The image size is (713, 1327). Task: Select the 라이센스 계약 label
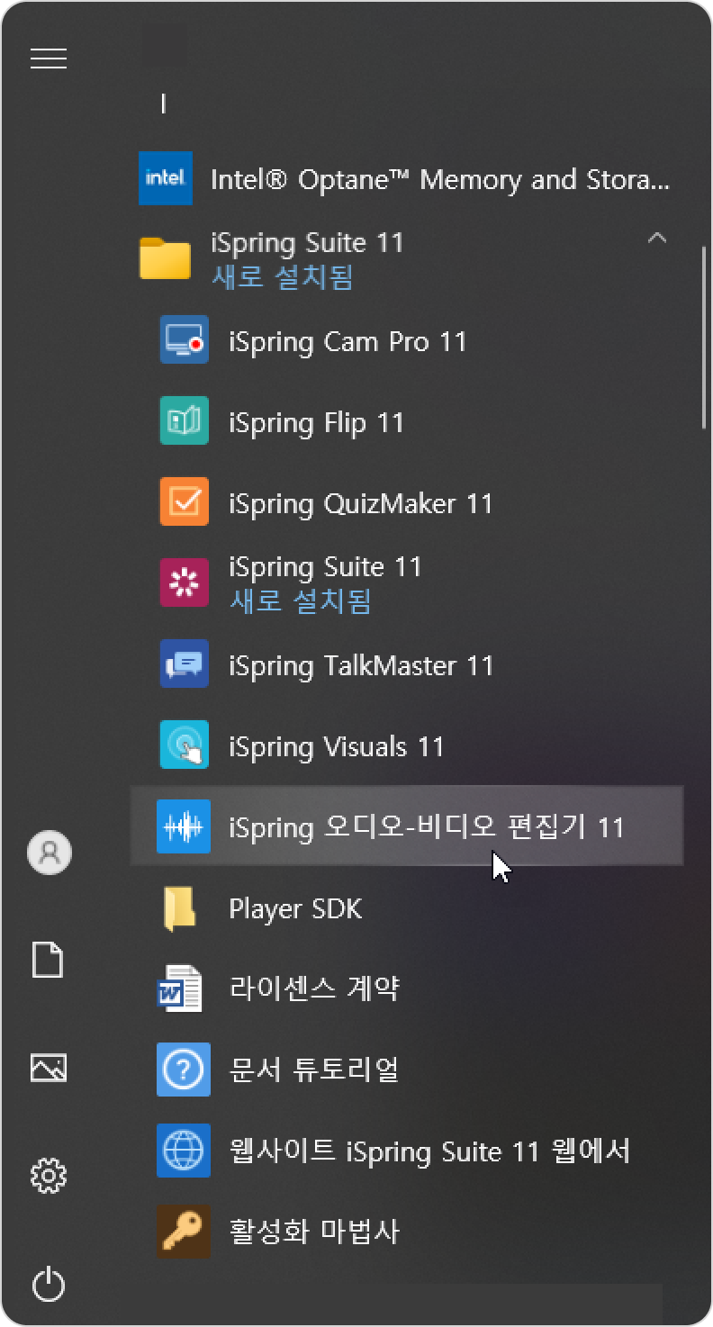click(314, 988)
